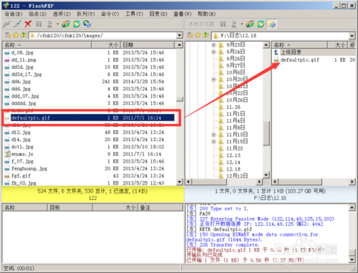Click the remote file list vertical scrollbar thumb
The image size is (358, 273).
pos(180,99)
